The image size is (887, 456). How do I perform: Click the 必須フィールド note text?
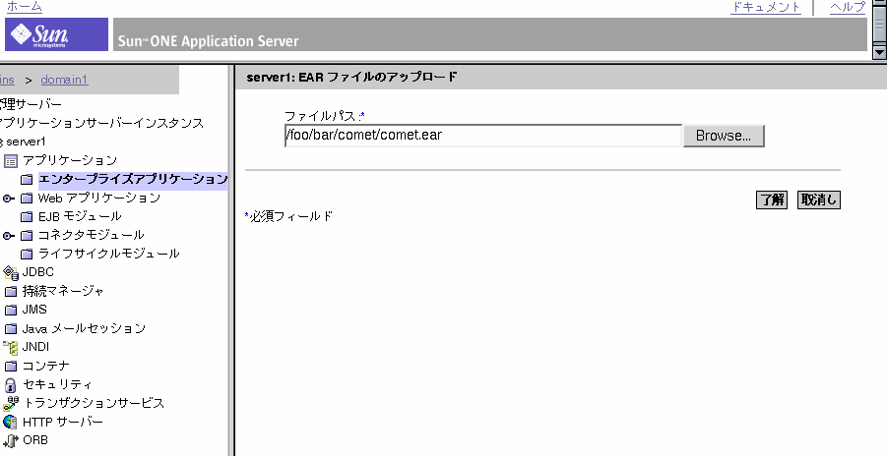tap(291, 217)
